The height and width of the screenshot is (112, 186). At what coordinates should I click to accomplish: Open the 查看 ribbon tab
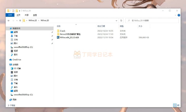(x=35, y=15)
